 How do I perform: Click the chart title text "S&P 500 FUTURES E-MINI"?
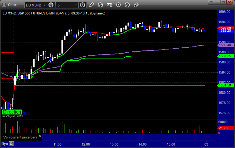coord(36,13)
